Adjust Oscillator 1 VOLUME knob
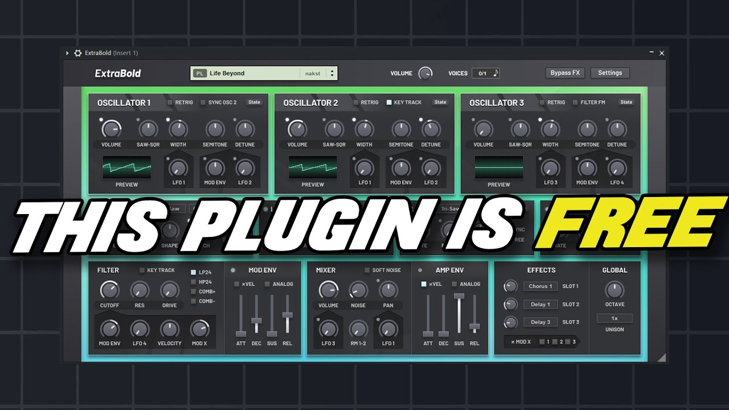This screenshot has width=729, height=410. coord(112,129)
